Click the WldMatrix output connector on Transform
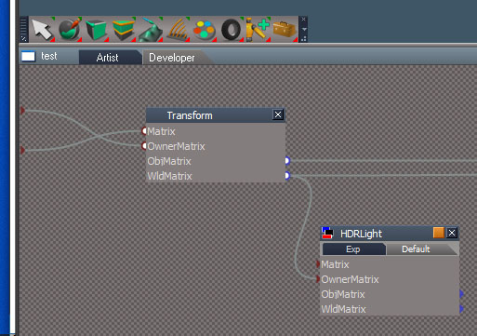The height and width of the screenshot is (336, 477). pyautogui.click(x=287, y=176)
